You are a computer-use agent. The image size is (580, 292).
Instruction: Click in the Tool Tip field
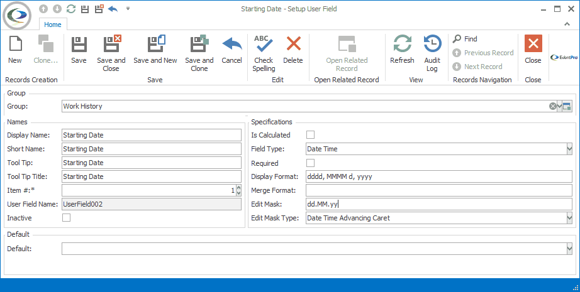coord(151,163)
